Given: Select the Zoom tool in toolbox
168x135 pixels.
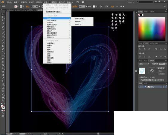Looking at the screenshot, I should point(3,100).
